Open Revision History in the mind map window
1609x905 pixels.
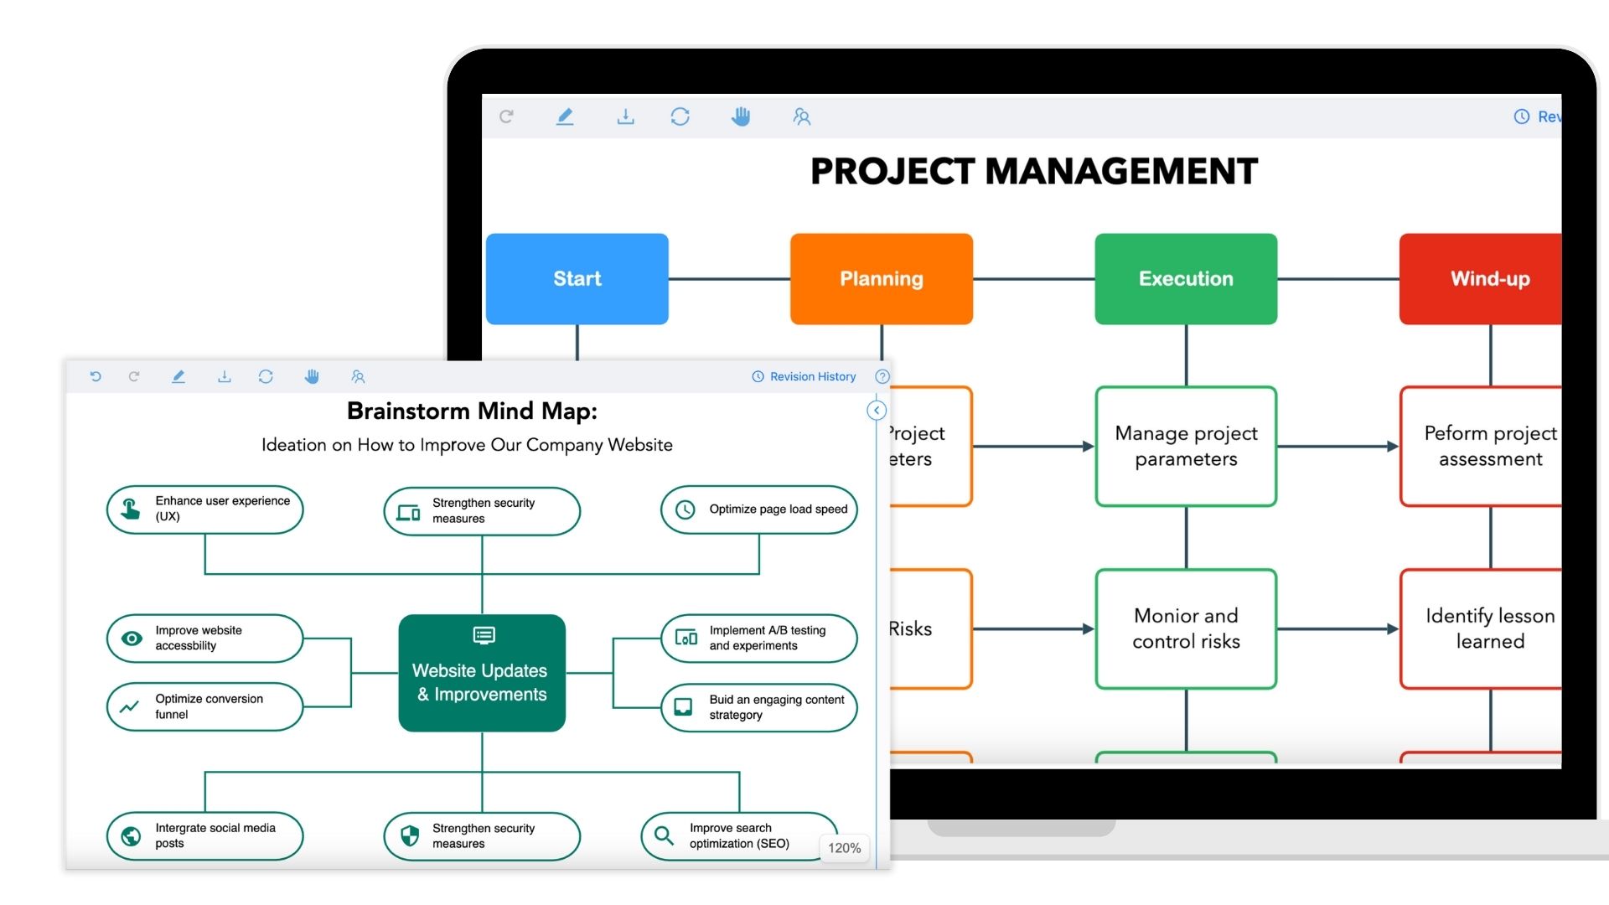811,376
